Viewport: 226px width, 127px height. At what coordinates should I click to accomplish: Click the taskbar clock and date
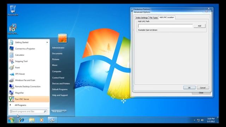(211, 120)
